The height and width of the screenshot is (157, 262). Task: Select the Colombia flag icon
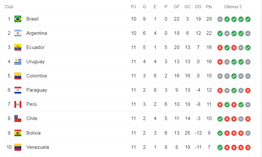point(18,76)
